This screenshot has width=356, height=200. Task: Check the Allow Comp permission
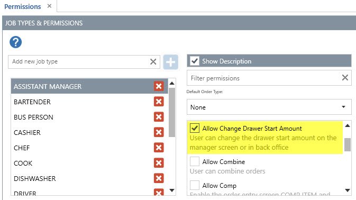(x=195, y=185)
